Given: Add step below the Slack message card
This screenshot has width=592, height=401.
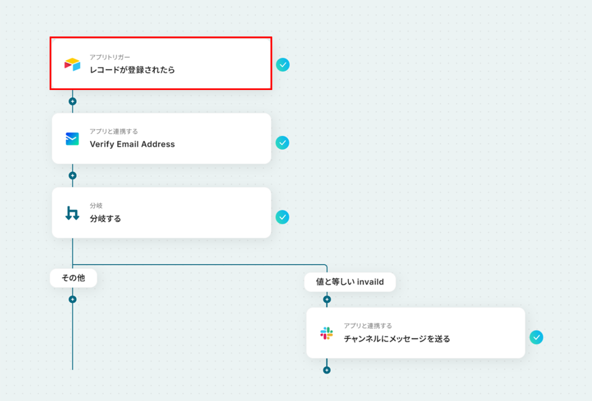Looking at the screenshot, I should [327, 370].
